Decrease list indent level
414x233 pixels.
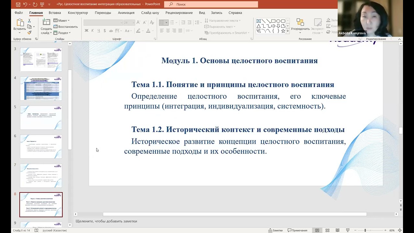click(x=183, y=22)
